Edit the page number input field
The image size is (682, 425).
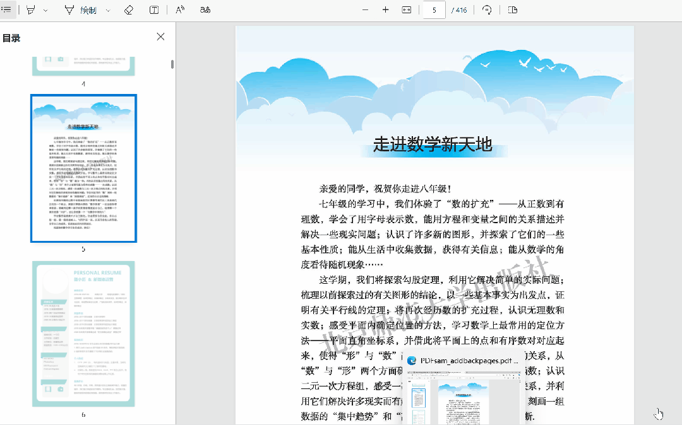click(434, 9)
